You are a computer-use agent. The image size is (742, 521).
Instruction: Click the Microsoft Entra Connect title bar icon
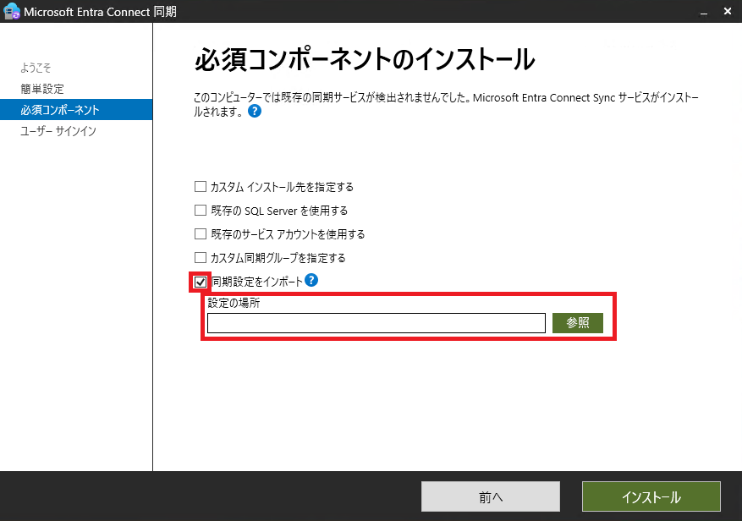(11, 11)
